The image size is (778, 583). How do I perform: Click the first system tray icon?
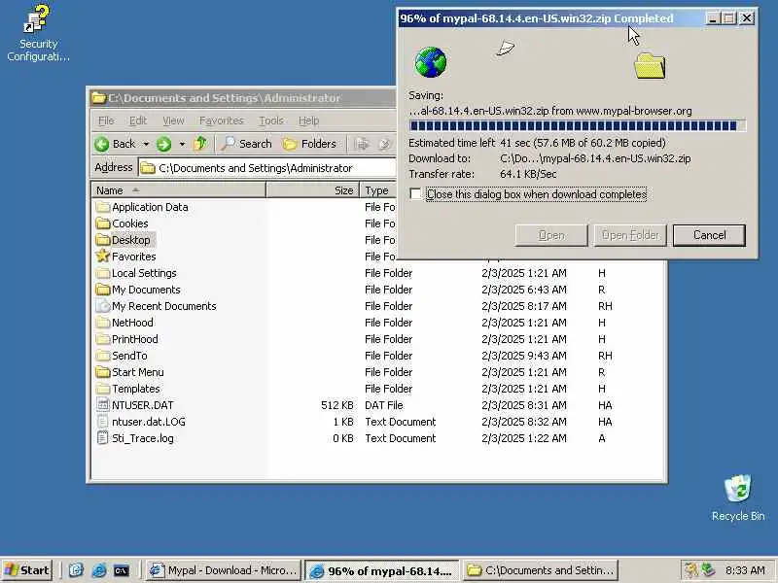coord(690,570)
